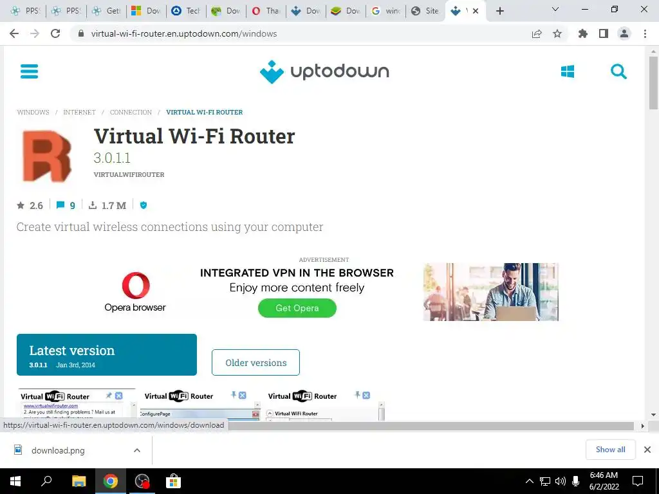Open Chrome extensions puzzle icon

point(583,33)
